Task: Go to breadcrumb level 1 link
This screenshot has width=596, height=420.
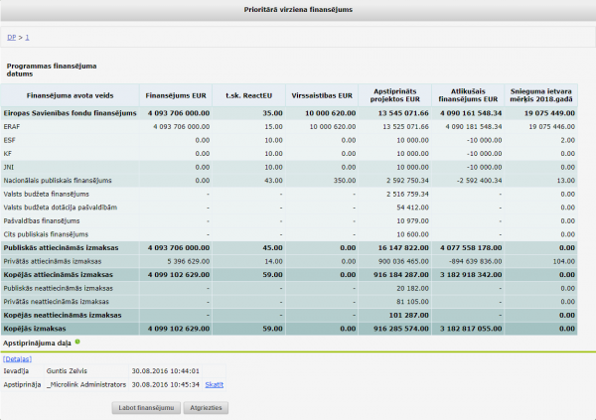Action: (27, 37)
